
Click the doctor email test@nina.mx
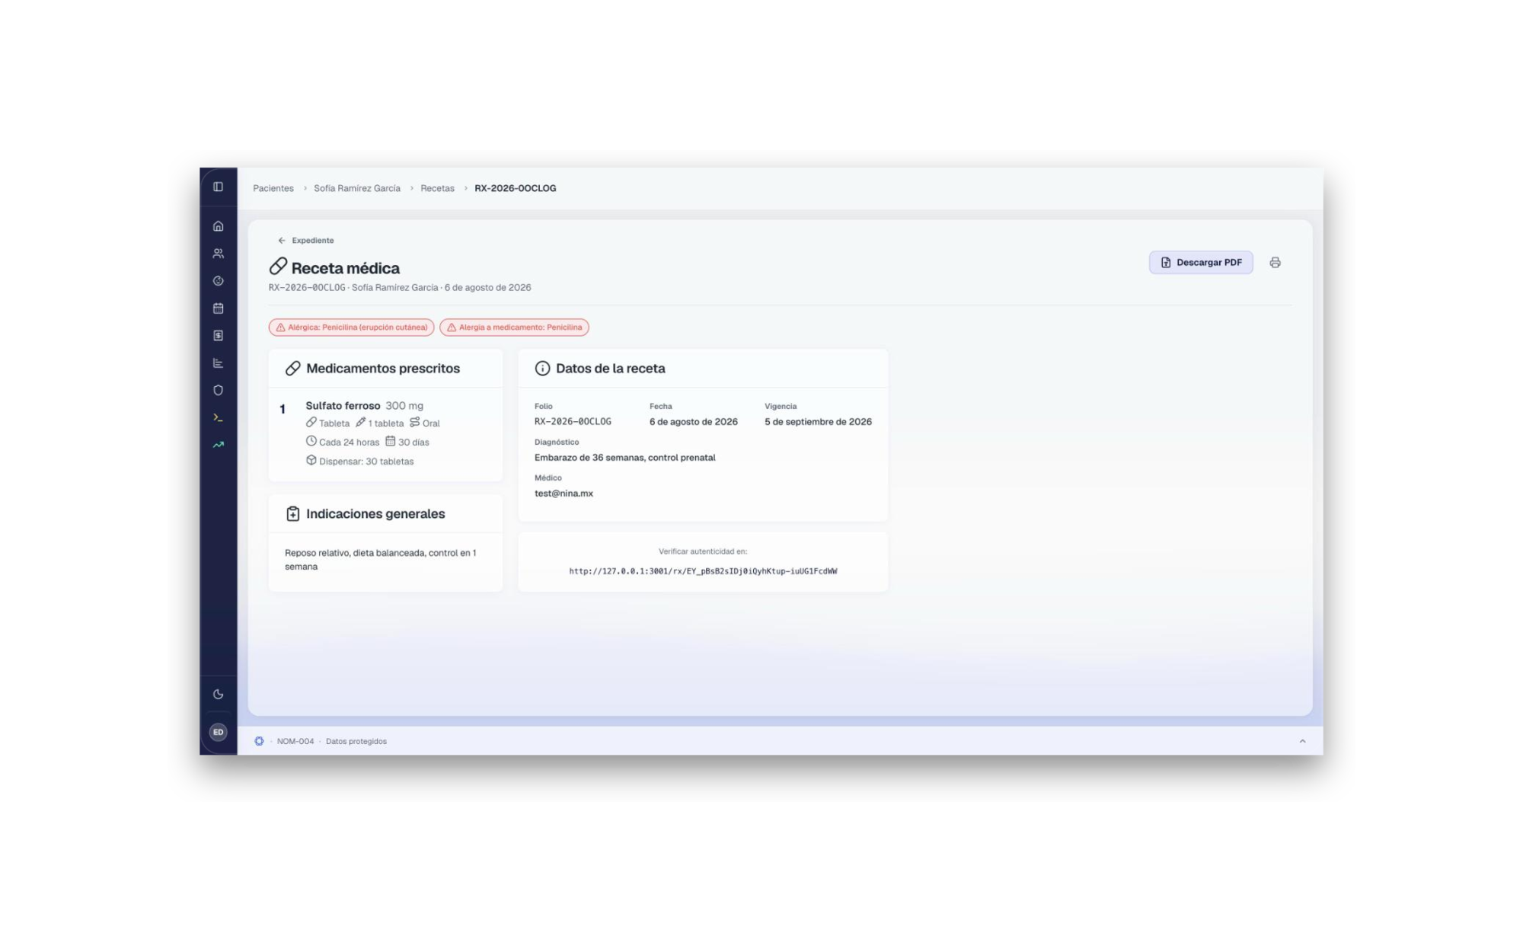click(x=564, y=494)
